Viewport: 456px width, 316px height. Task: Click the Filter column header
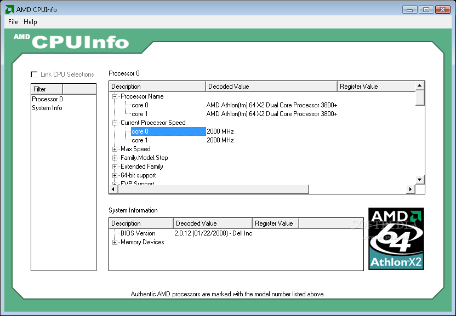point(47,89)
